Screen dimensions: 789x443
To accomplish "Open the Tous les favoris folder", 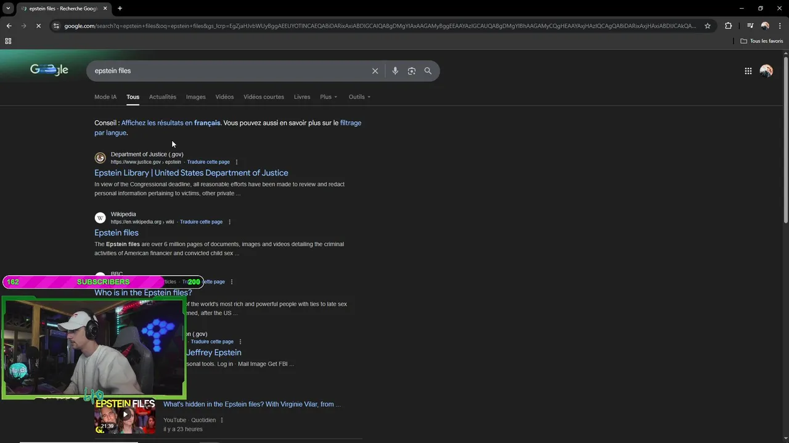I will click(762, 41).
